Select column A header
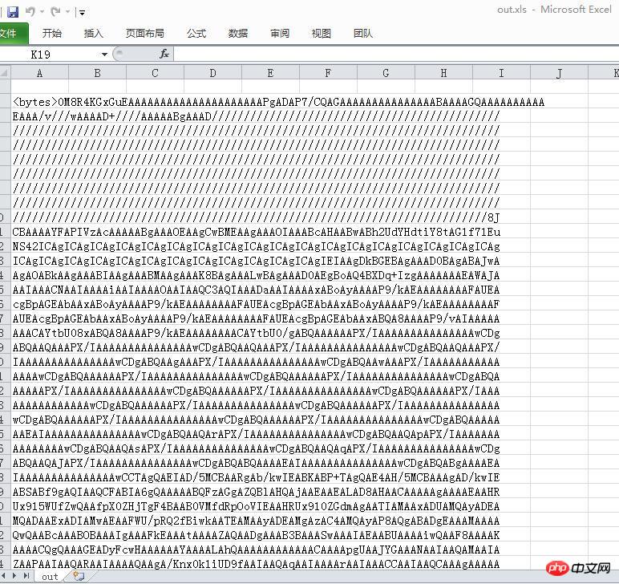Viewport: 619px width, 584px height. pos(40,73)
